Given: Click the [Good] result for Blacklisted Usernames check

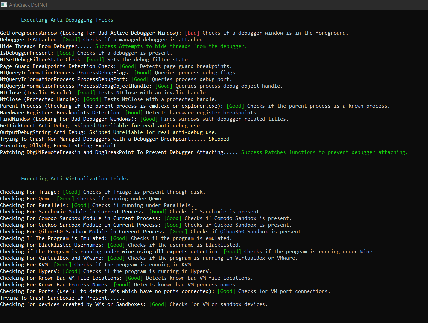Looking at the screenshot, I should (116, 245).
